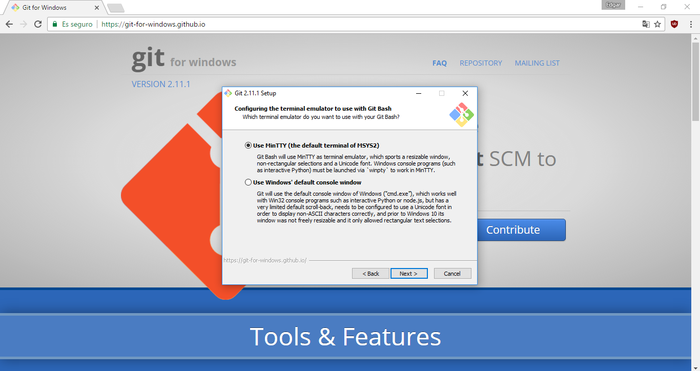This screenshot has width=700, height=371.
Task: Go back with browser back arrow
Action: [9, 24]
